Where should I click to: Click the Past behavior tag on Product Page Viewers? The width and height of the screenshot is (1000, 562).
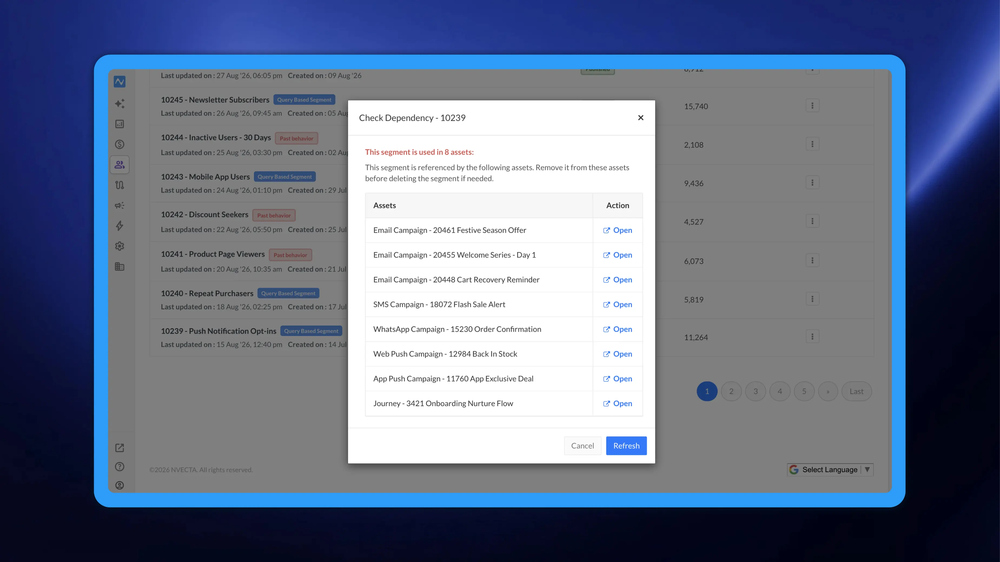point(290,255)
